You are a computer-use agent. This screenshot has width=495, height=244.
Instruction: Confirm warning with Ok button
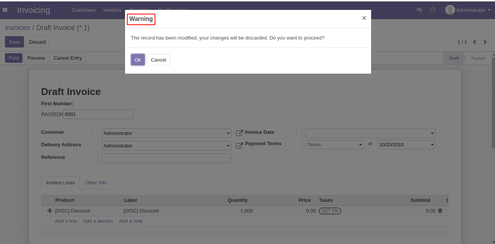(x=138, y=60)
